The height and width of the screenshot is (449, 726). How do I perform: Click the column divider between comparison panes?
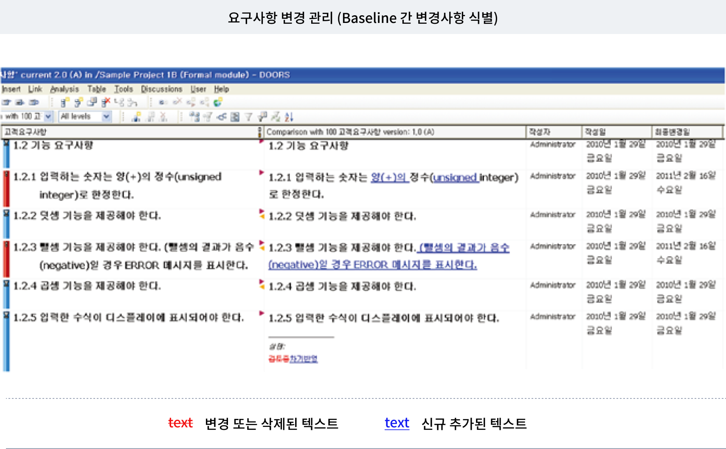[x=260, y=132]
